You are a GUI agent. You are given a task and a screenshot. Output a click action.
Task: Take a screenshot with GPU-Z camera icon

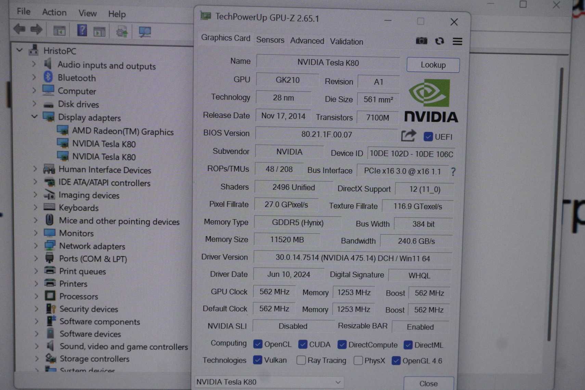(421, 41)
